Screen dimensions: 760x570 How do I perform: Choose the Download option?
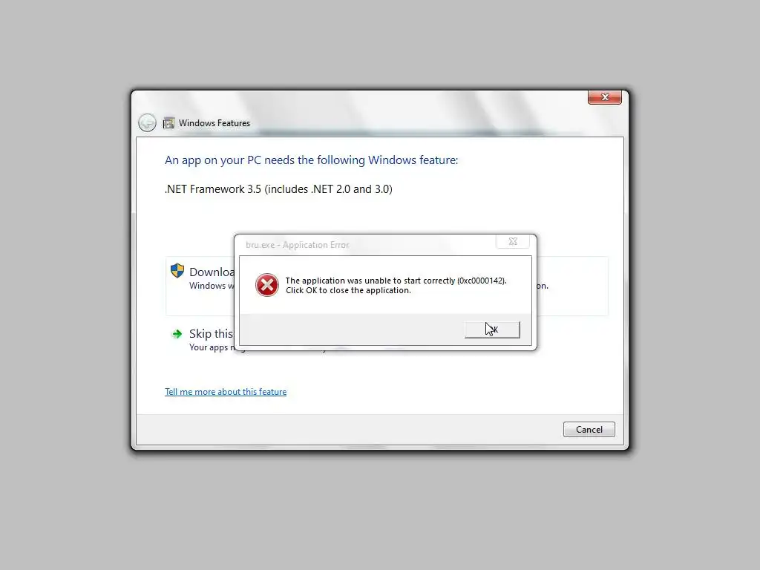212,272
